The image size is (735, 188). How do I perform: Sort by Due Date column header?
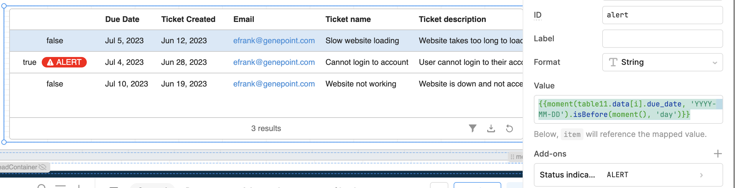pos(122,19)
